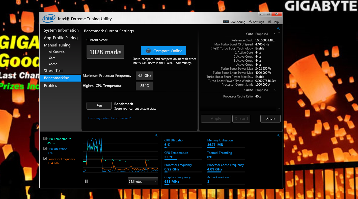
Task: Close the Extreme Tuning Utility window
Action: [x=277, y=14]
